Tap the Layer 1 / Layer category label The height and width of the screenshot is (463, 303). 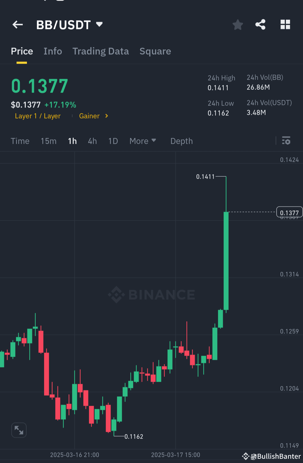(38, 116)
